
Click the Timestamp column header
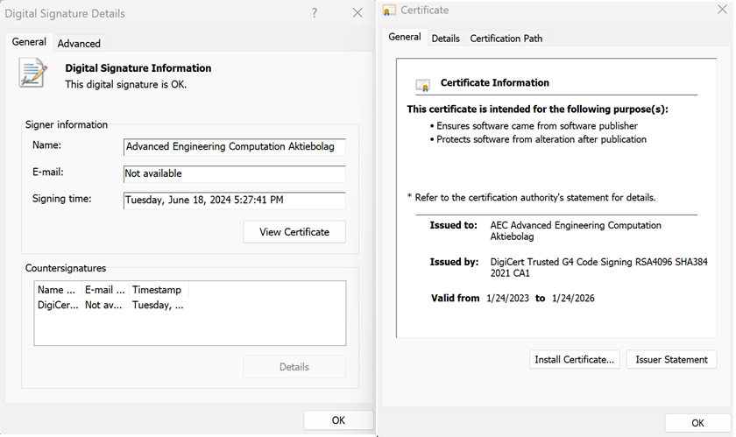(x=158, y=290)
